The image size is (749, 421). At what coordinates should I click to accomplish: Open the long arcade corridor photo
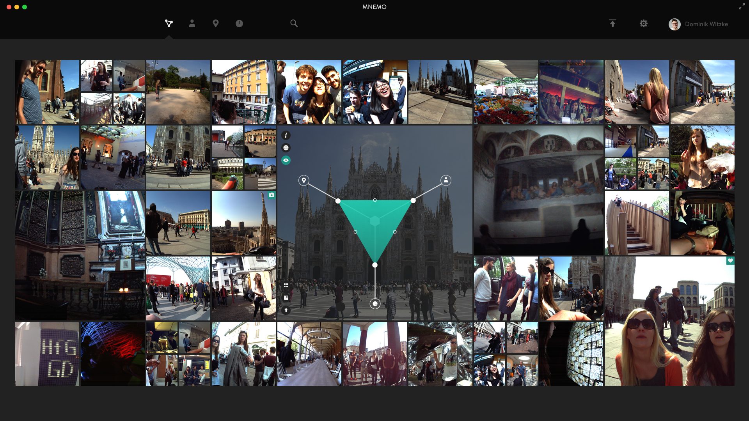coord(309,354)
